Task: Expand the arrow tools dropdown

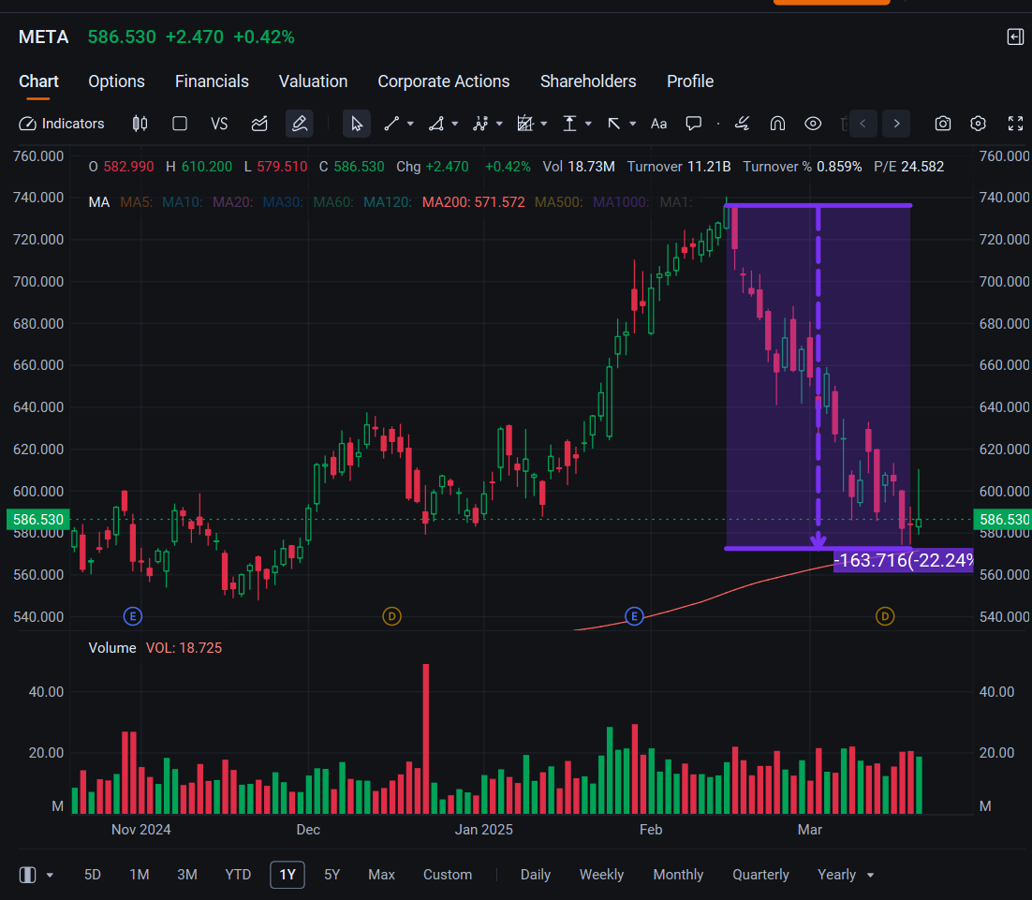Action: pos(632,124)
